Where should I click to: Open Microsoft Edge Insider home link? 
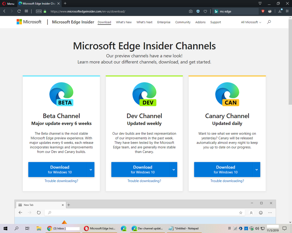pyautogui.click(x=73, y=22)
